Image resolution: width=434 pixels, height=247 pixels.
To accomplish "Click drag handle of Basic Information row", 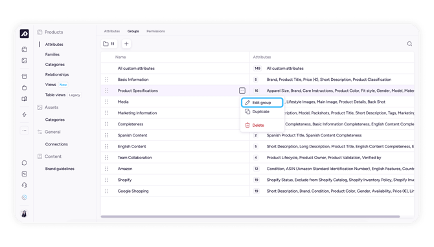I will (106, 80).
